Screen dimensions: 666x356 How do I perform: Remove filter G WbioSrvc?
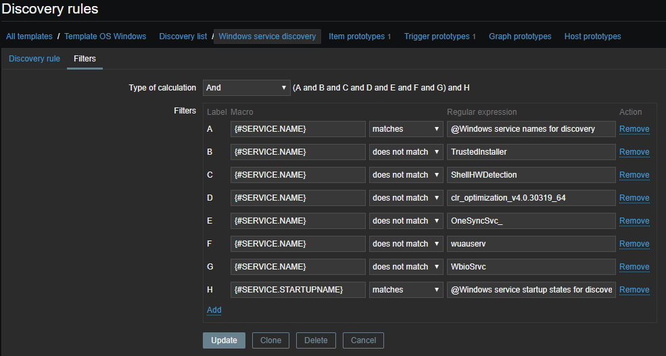(634, 267)
